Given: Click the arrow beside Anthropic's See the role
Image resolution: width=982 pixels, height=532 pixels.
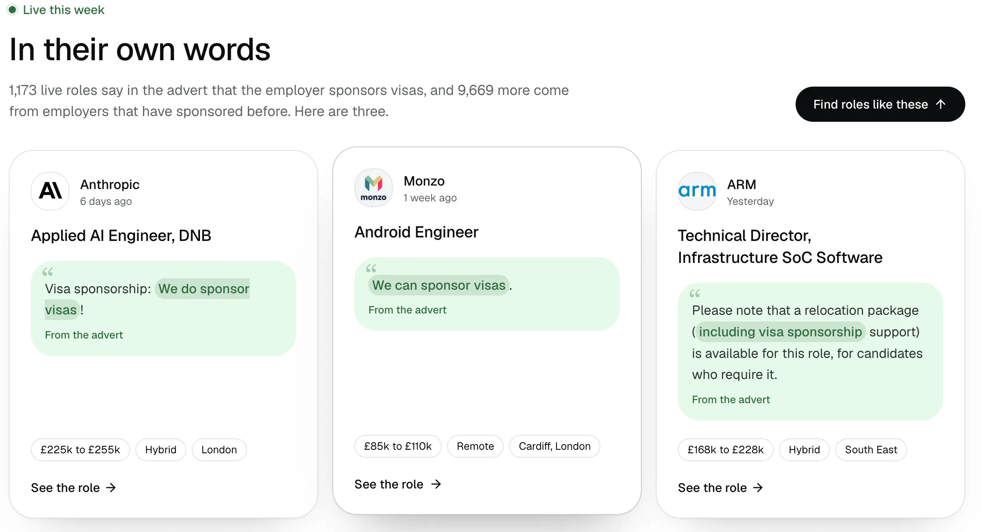Looking at the screenshot, I should tap(111, 488).
